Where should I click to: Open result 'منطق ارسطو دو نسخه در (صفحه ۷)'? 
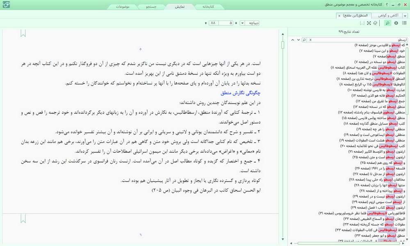coord(380,62)
